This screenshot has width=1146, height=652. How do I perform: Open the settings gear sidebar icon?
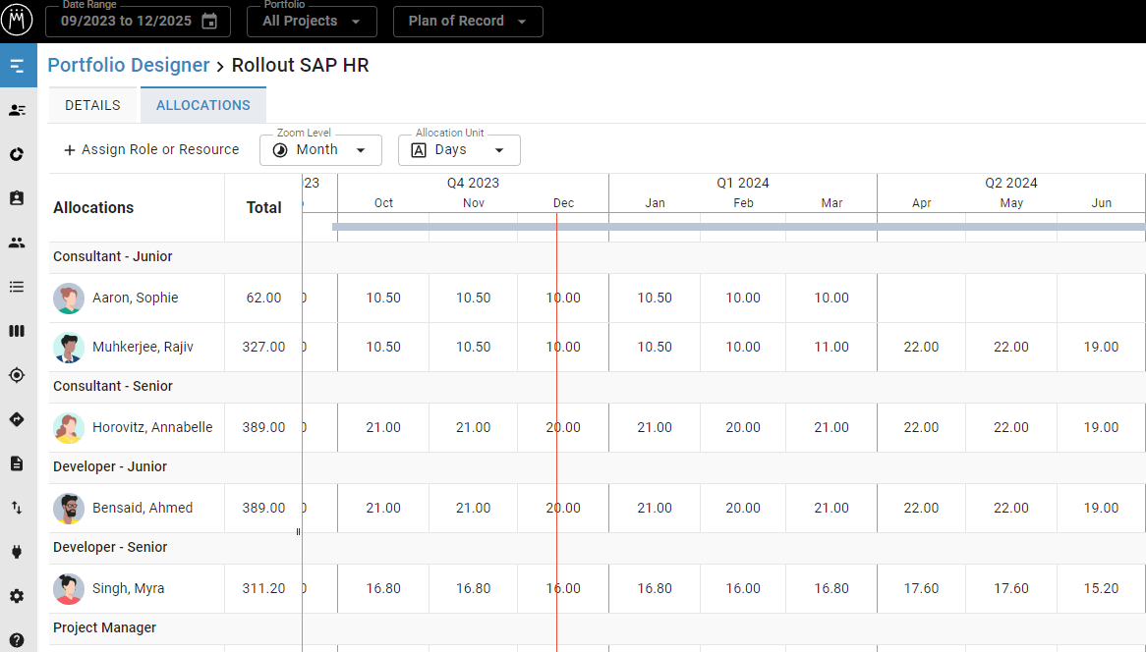17,596
